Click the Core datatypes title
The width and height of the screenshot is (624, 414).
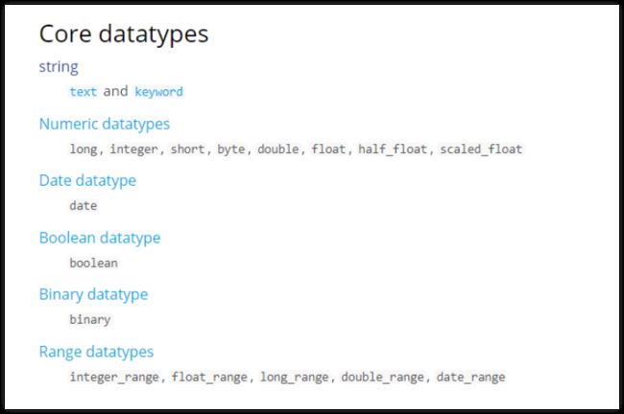(x=124, y=34)
